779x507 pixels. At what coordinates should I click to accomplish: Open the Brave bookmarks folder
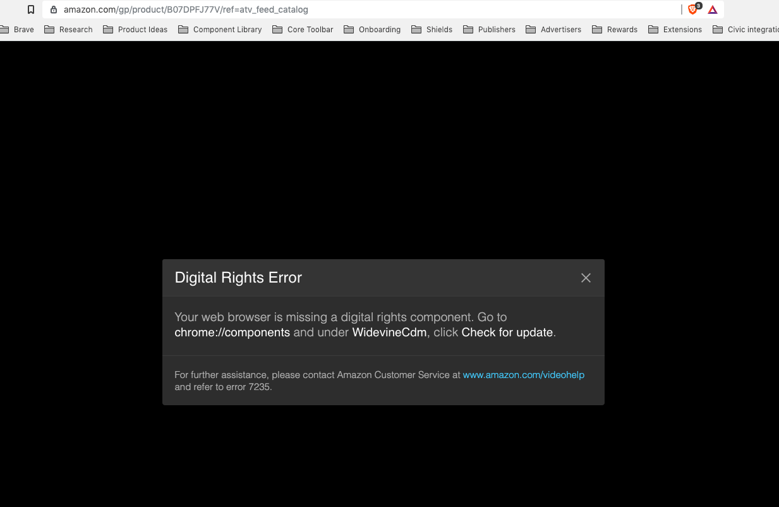pos(17,29)
